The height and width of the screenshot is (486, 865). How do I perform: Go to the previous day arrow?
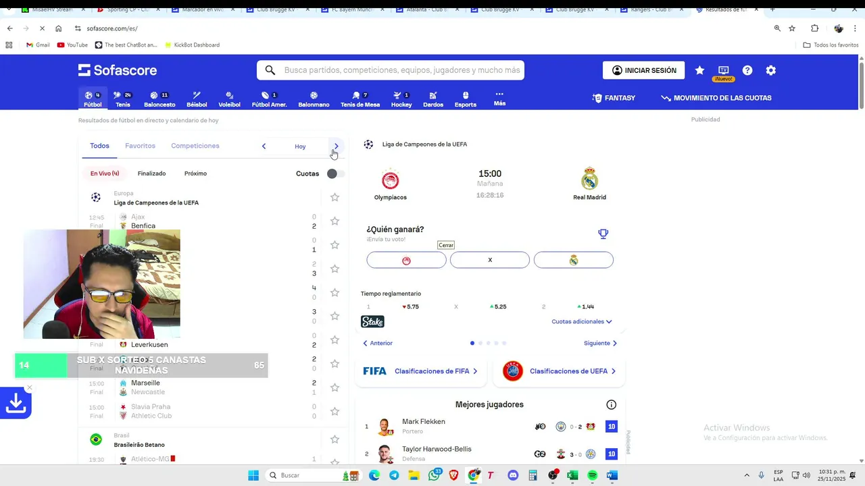tap(264, 146)
